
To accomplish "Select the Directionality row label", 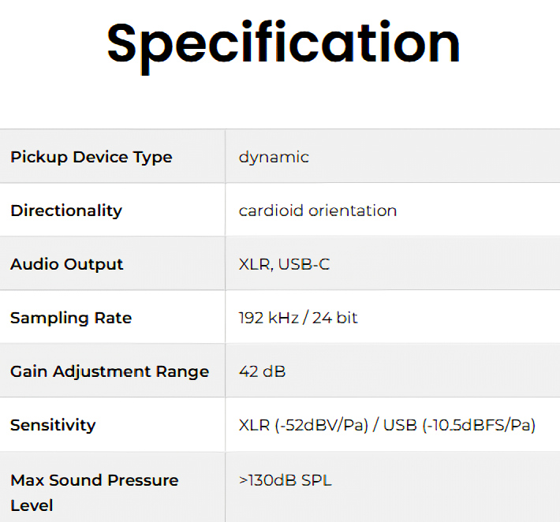I will (x=66, y=211).
